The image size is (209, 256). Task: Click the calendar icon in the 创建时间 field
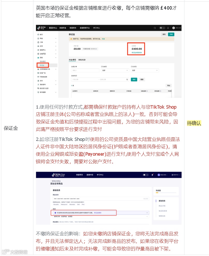(x=127, y=79)
